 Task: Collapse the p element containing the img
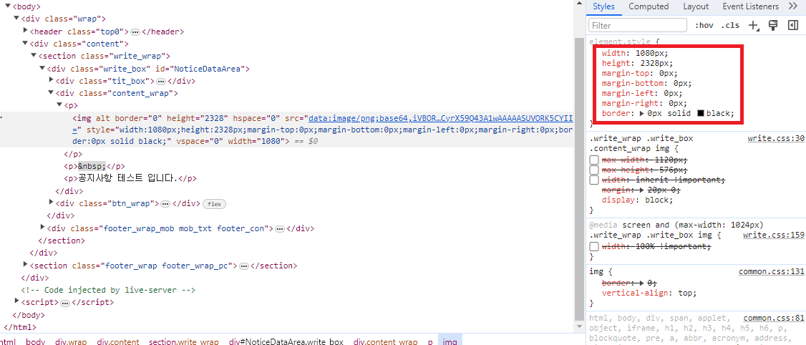(x=59, y=105)
